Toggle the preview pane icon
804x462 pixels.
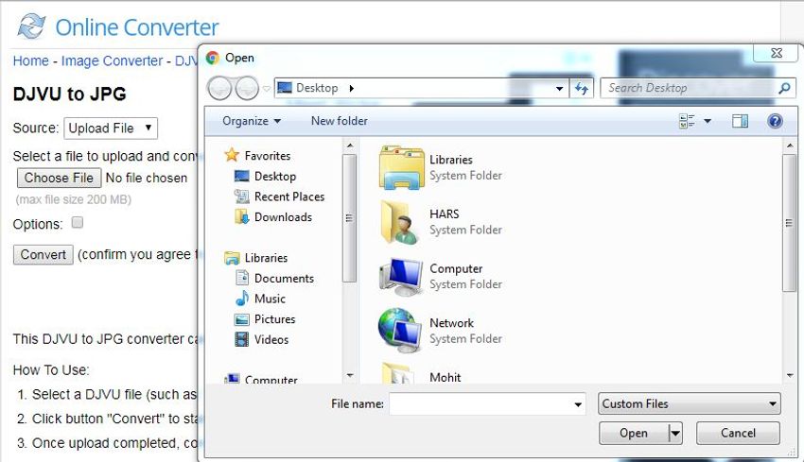(x=740, y=121)
